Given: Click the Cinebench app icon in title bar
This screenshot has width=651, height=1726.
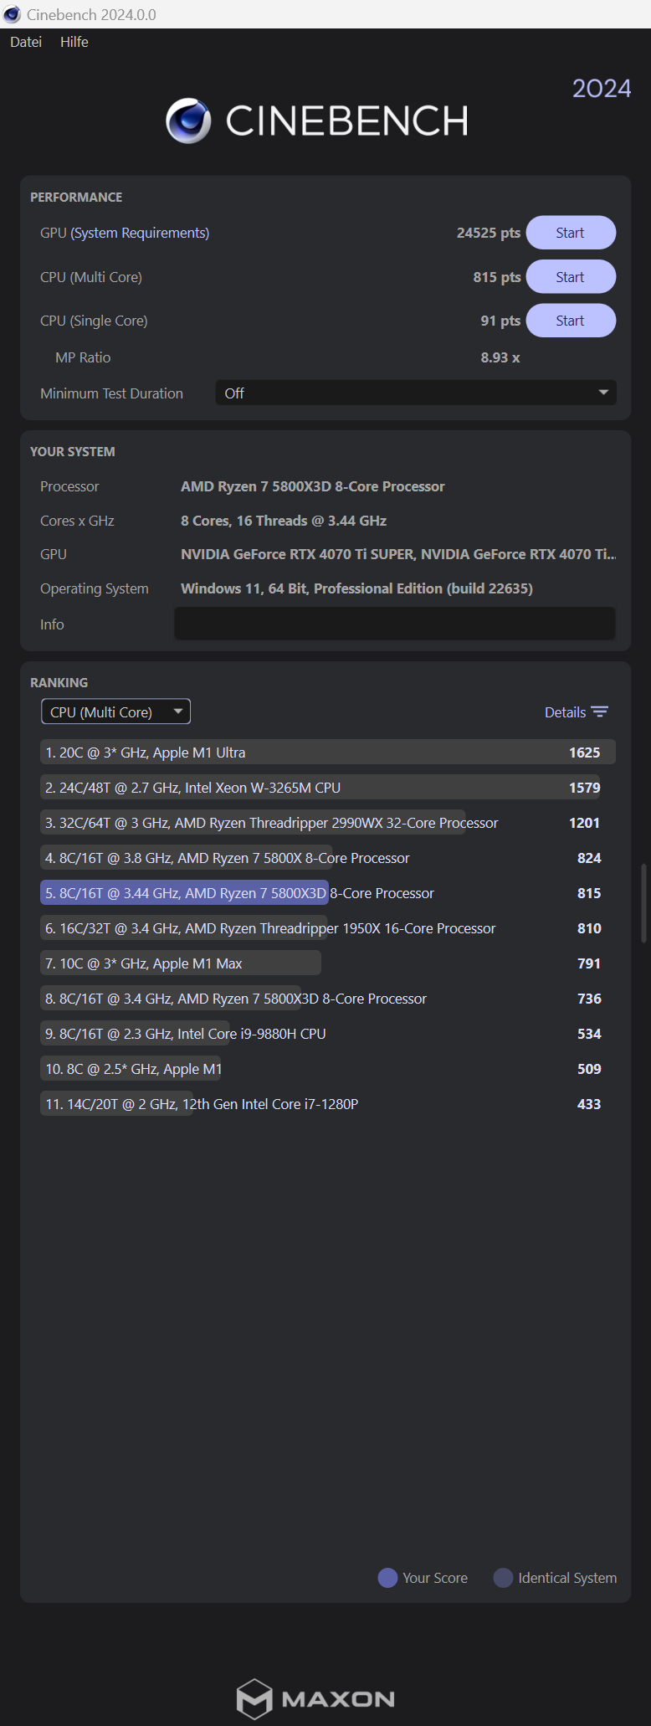Looking at the screenshot, I should [x=12, y=14].
